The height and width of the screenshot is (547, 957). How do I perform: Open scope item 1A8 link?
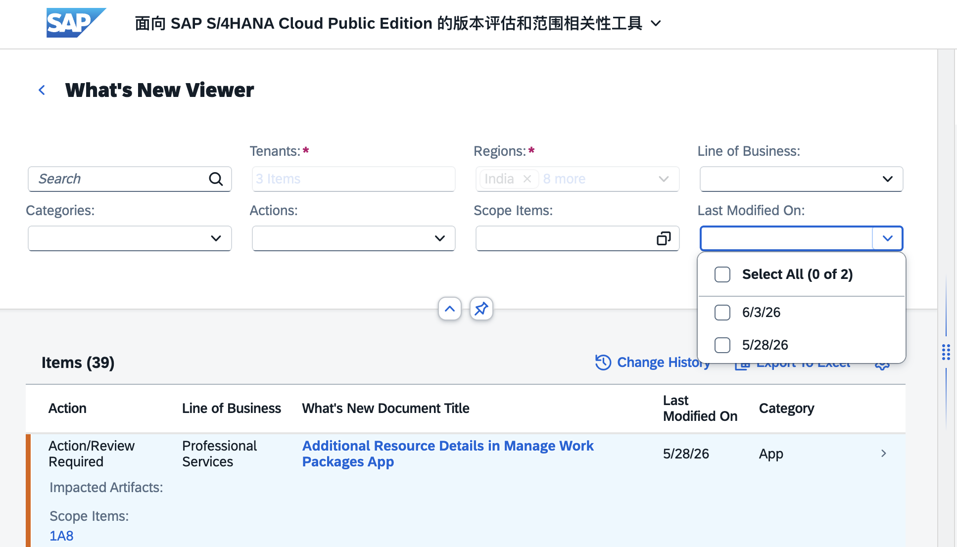61,536
